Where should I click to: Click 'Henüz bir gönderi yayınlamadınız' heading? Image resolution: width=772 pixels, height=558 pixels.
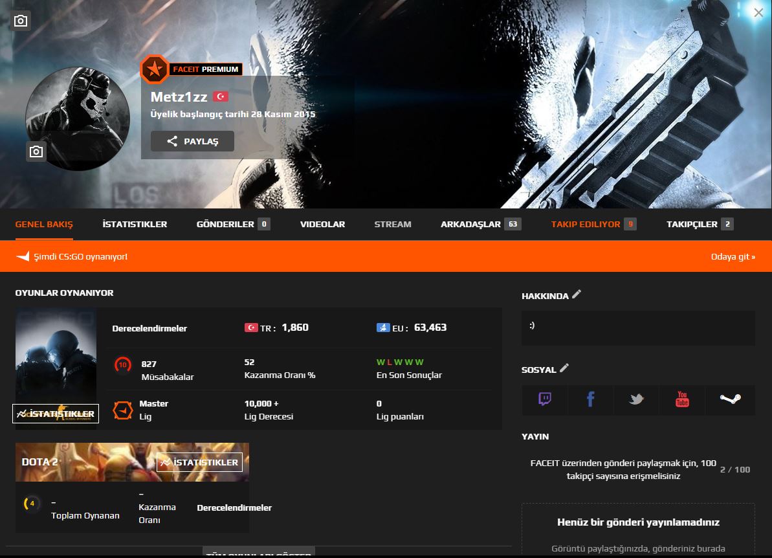pyautogui.click(x=638, y=522)
